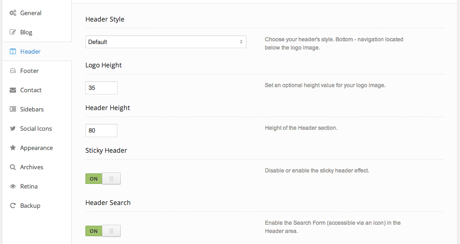Click the Logo Height input field

tap(101, 88)
